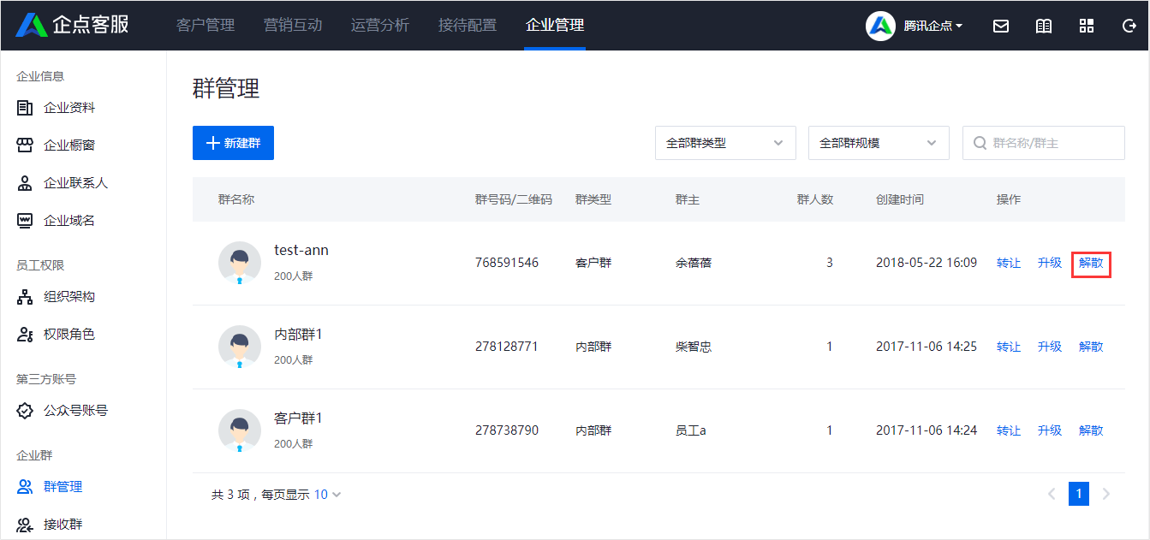Click the 群名称/群主 search field
The image size is (1150, 540).
[1044, 143]
